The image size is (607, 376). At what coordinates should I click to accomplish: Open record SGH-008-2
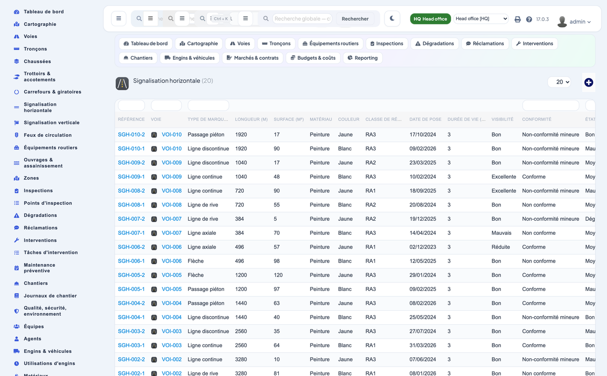132,191
